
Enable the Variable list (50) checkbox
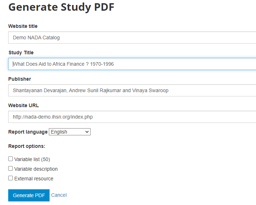pyautogui.click(x=10, y=159)
